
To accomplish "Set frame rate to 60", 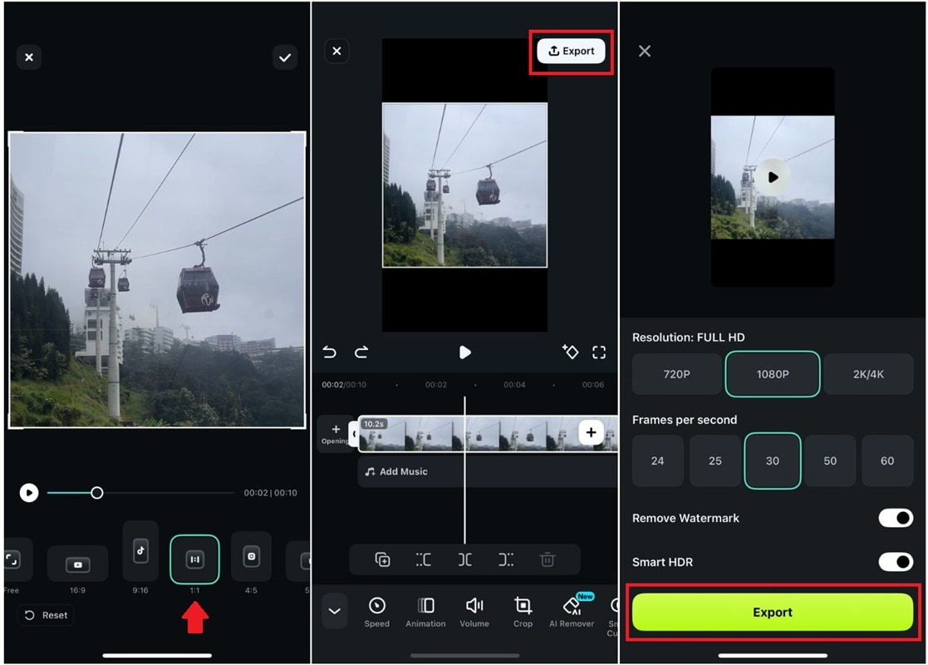I will pyautogui.click(x=887, y=461).
